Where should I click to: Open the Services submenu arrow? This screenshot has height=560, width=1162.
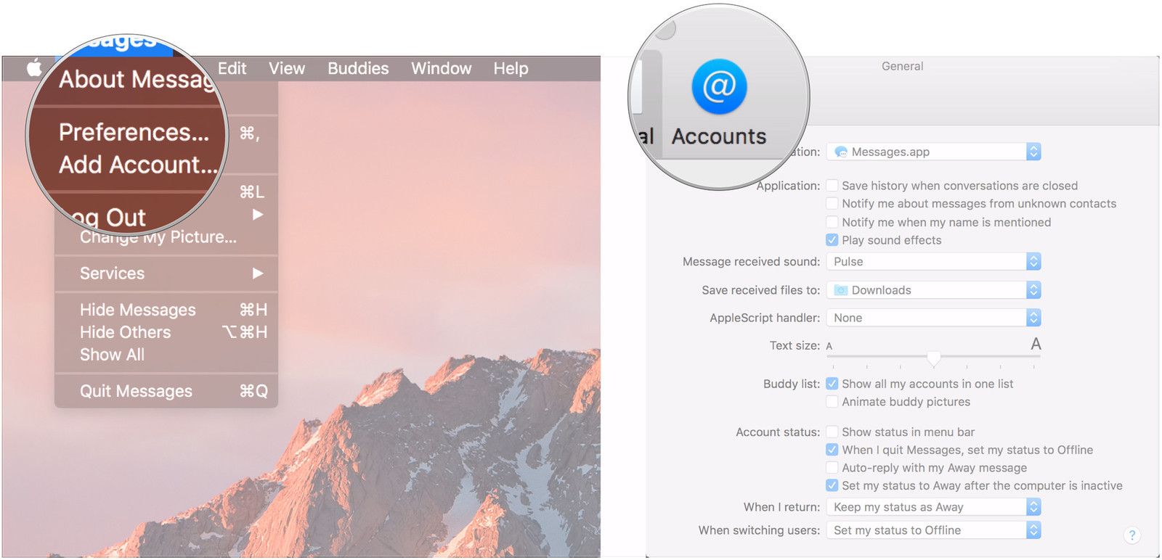click(258, 273)
